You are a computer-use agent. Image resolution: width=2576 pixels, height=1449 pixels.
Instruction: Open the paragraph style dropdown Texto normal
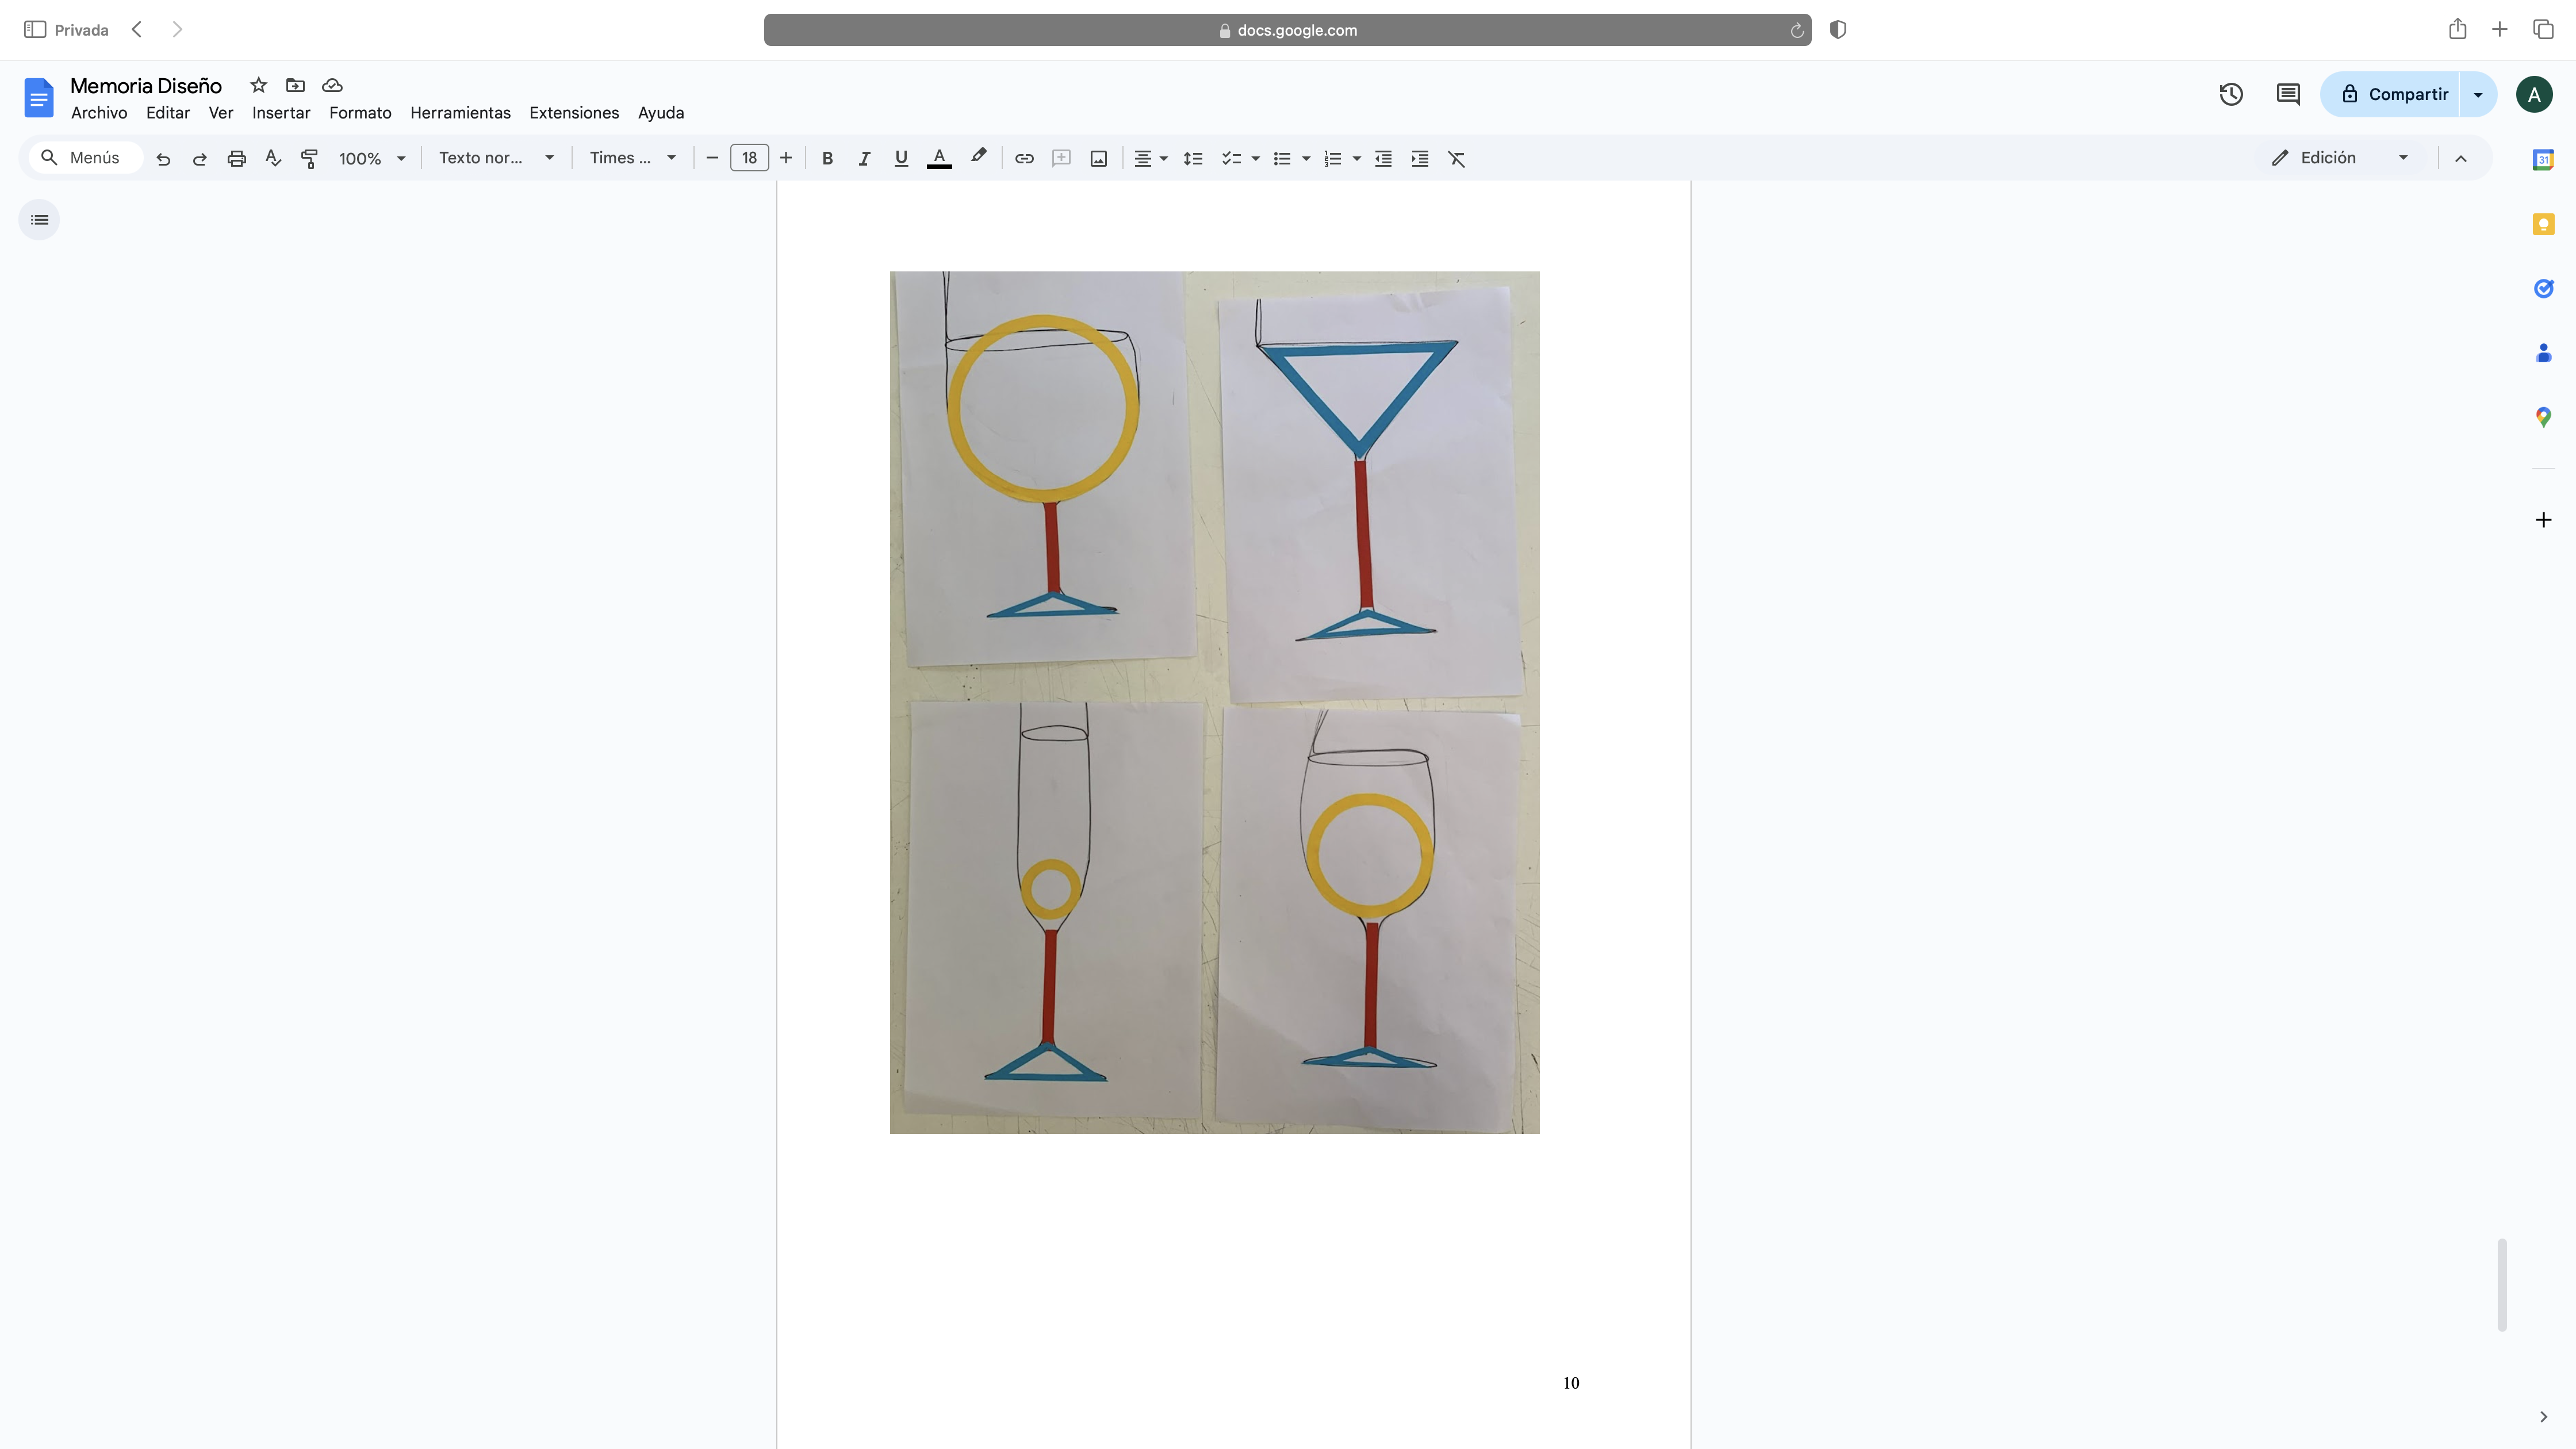(496, 158)
